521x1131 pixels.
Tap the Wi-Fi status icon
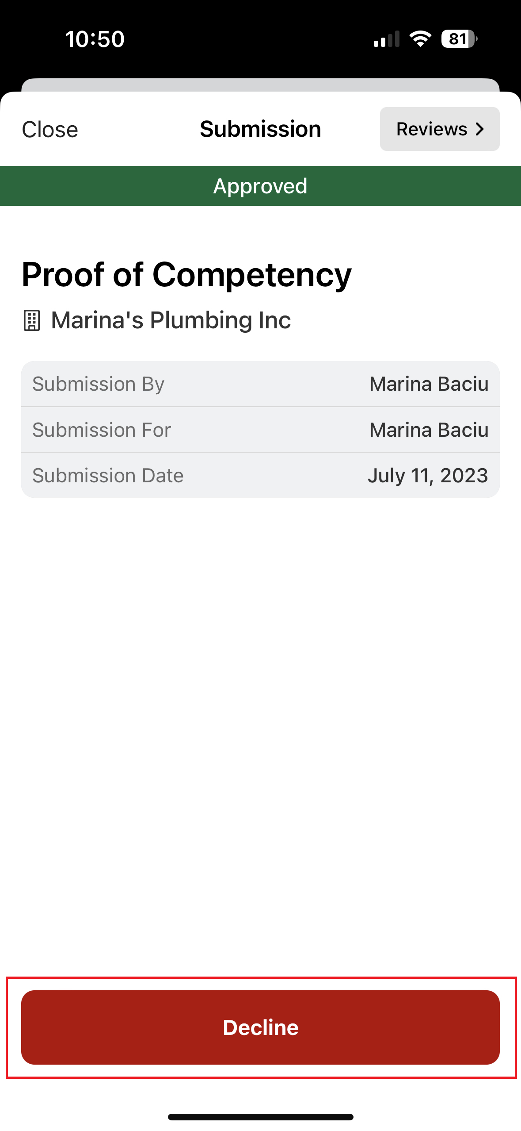420,39
